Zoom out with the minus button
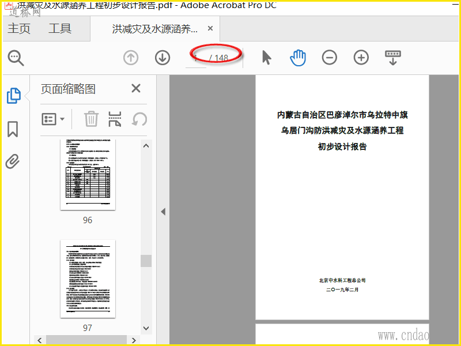The image size is (461, 346). pyautogui.click(x=329, y=58)
